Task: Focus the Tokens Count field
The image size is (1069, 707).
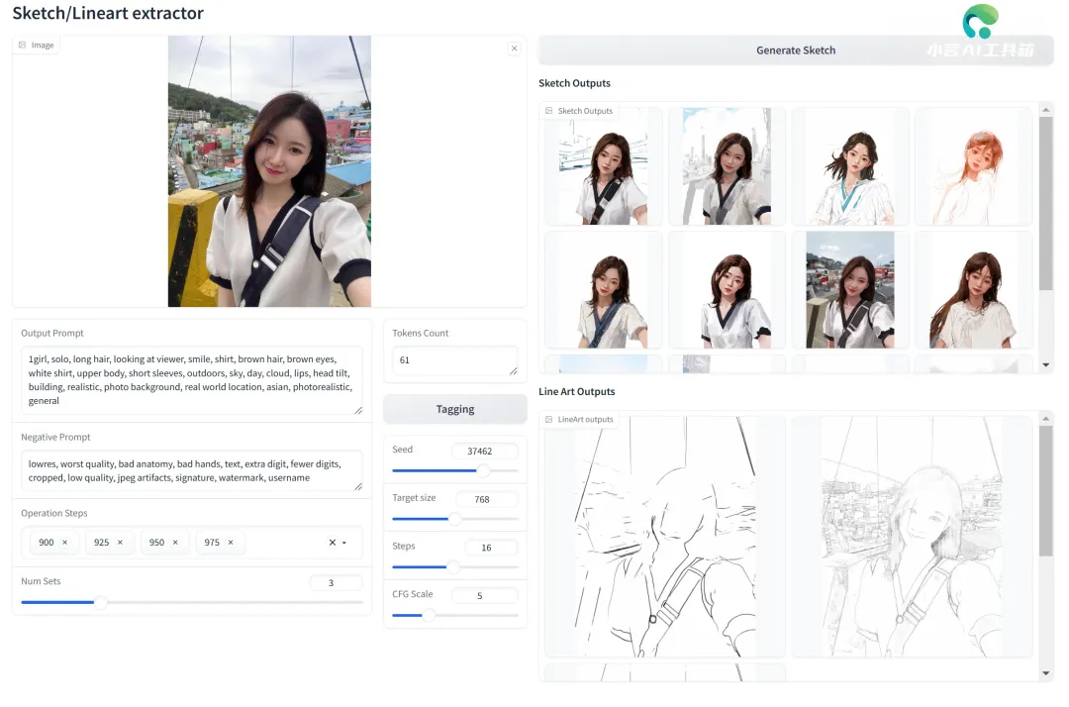Action: point(454,360)
